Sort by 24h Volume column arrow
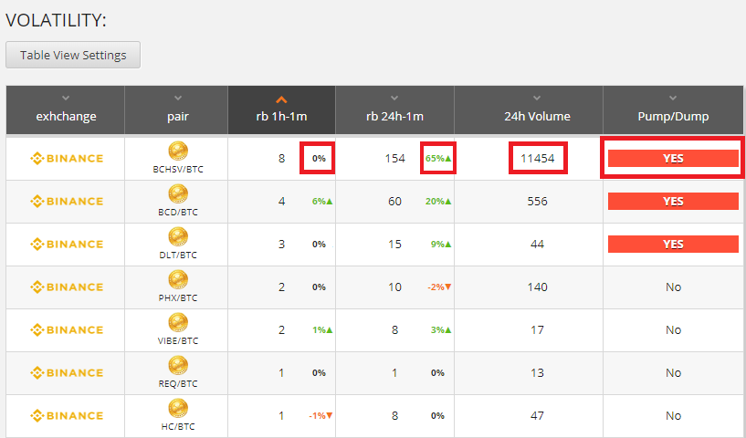This screenshot has width=746, height=438. click(x=537, y=98)
